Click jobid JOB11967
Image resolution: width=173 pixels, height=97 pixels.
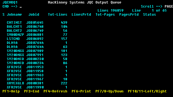tap(35, 79)
